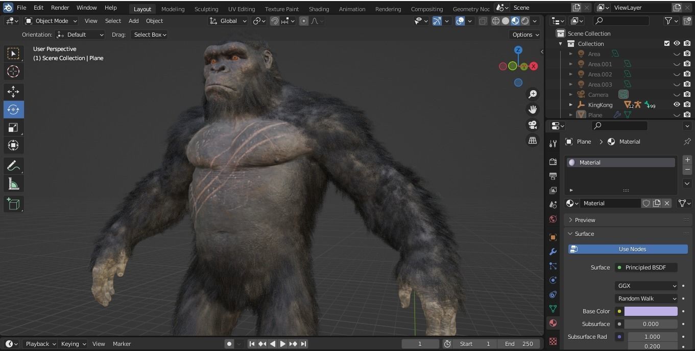Add a new material slot
The width and height of the screenshot is (695, 351).
[687, 160]
